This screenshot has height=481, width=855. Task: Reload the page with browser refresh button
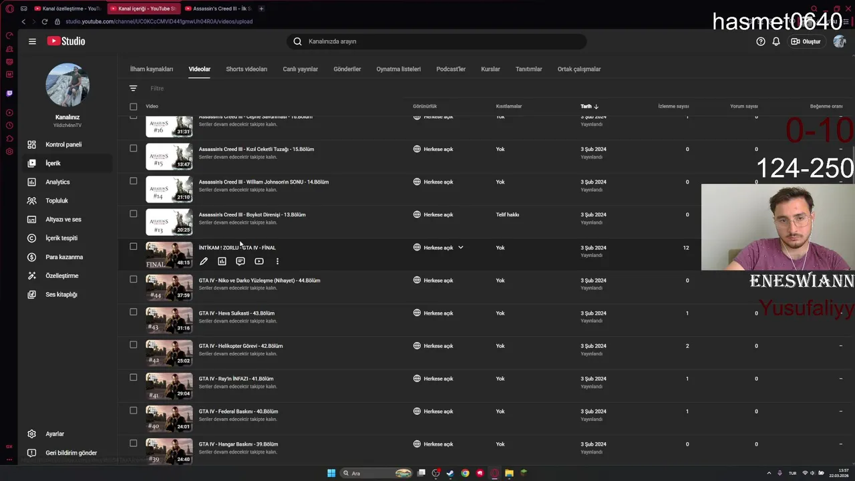pyautogui.click(x=45, y=21)
